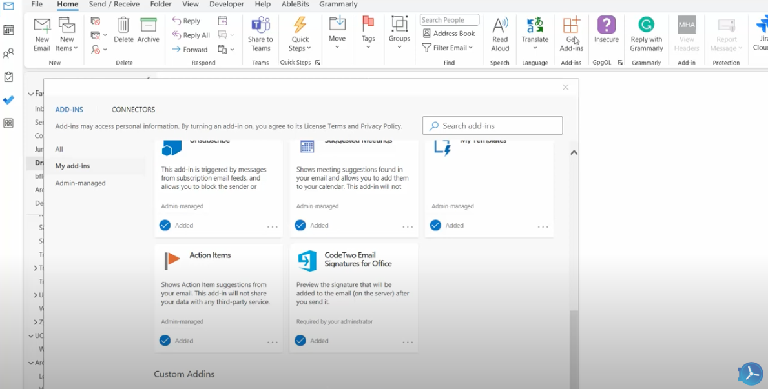Viewport: 768px width, 389px height.
Task: Open the Filter Email dropdown
Action: pos(448,48)
